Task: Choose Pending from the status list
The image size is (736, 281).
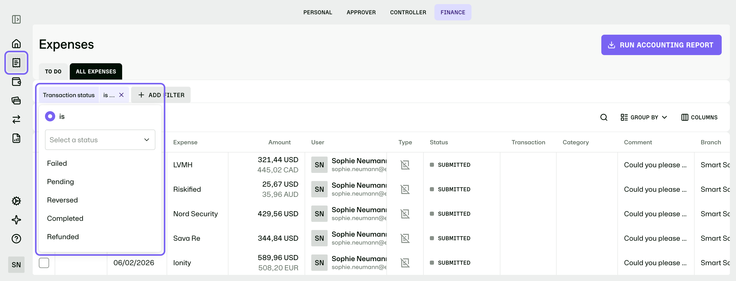Action: (x=60, y=182)
